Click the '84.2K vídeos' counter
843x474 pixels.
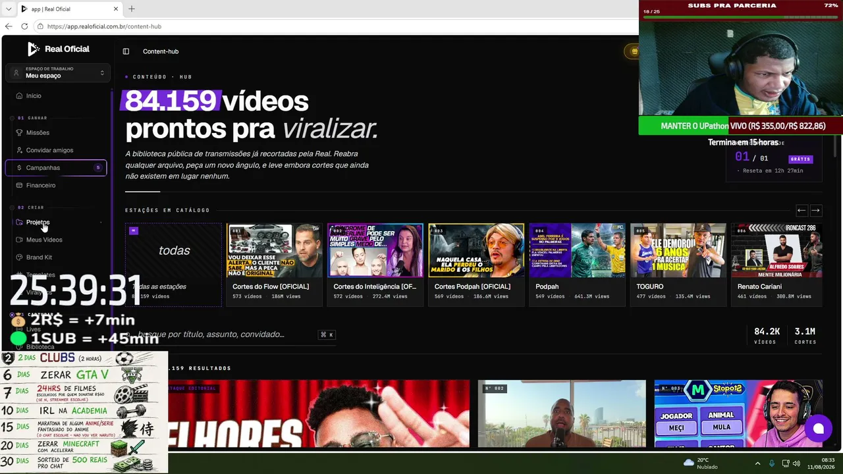pyautogui.click(x=767, y=335)
